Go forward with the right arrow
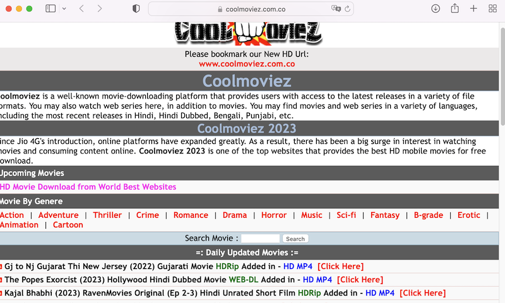Image resolution: width=505 pixels, height=303 pixels. [100, 9]
